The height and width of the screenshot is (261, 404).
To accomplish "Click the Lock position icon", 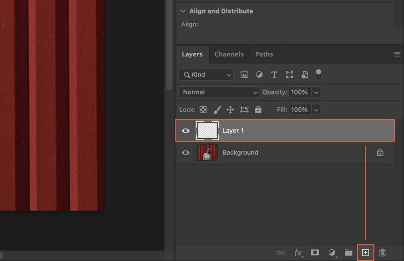I will pos(231,110).
